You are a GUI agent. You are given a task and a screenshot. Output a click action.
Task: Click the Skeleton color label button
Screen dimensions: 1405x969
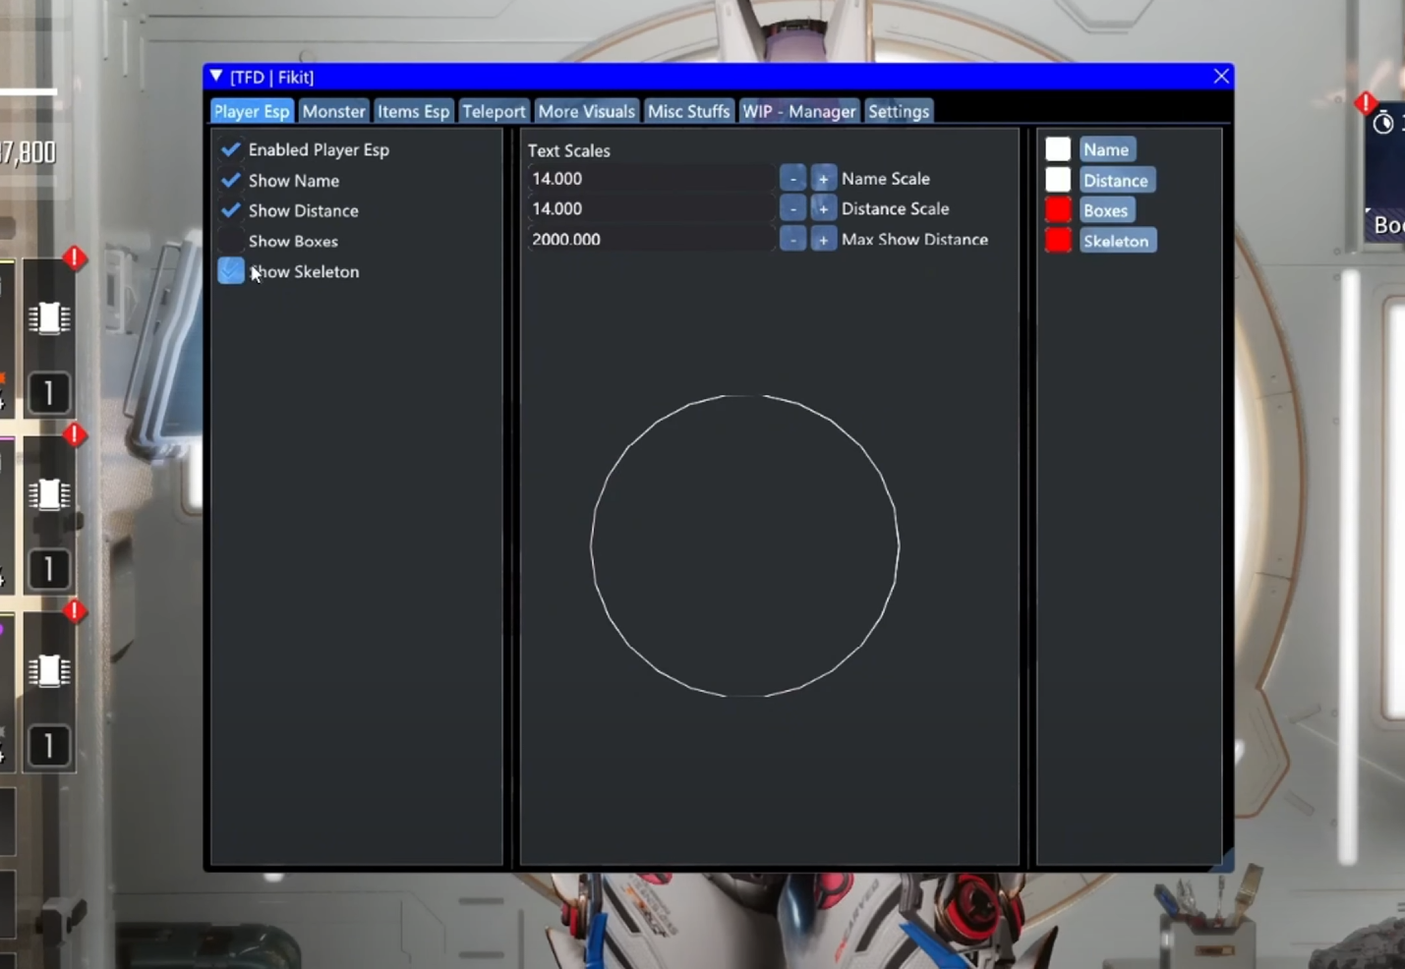(1116, 241)
